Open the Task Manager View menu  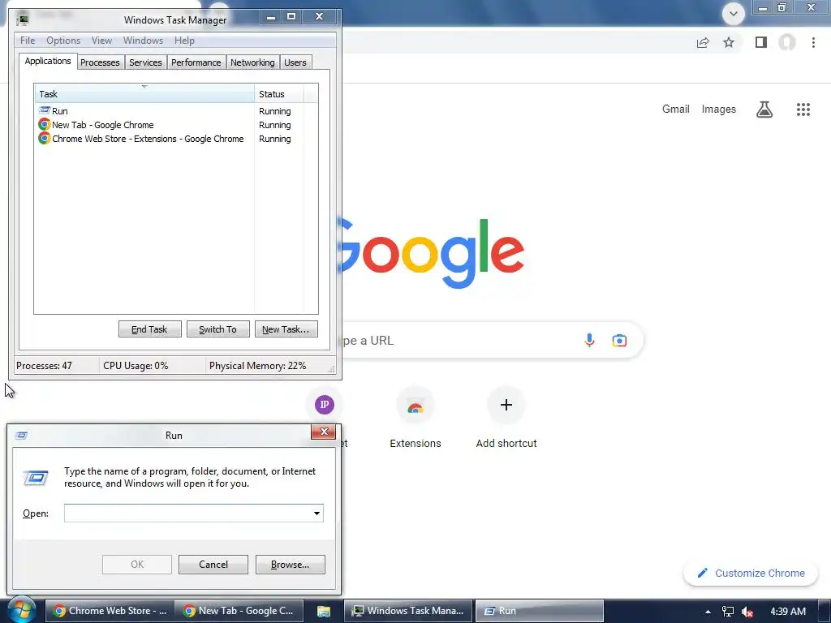101,41
